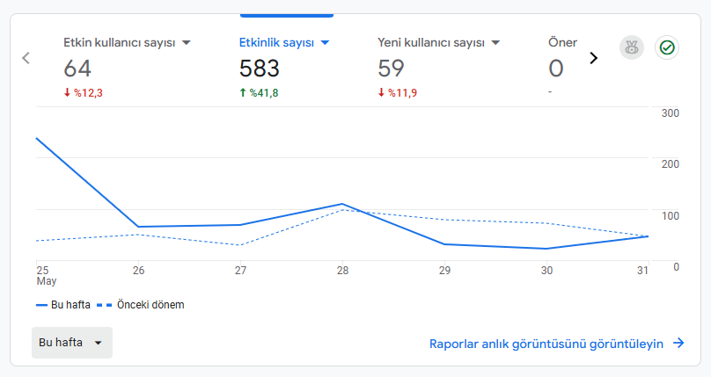Viewport: 711px width, 377px height.
Task: Expand the Yeni kullanıcı sayısı metric dropdown
Action: point(495,43)
